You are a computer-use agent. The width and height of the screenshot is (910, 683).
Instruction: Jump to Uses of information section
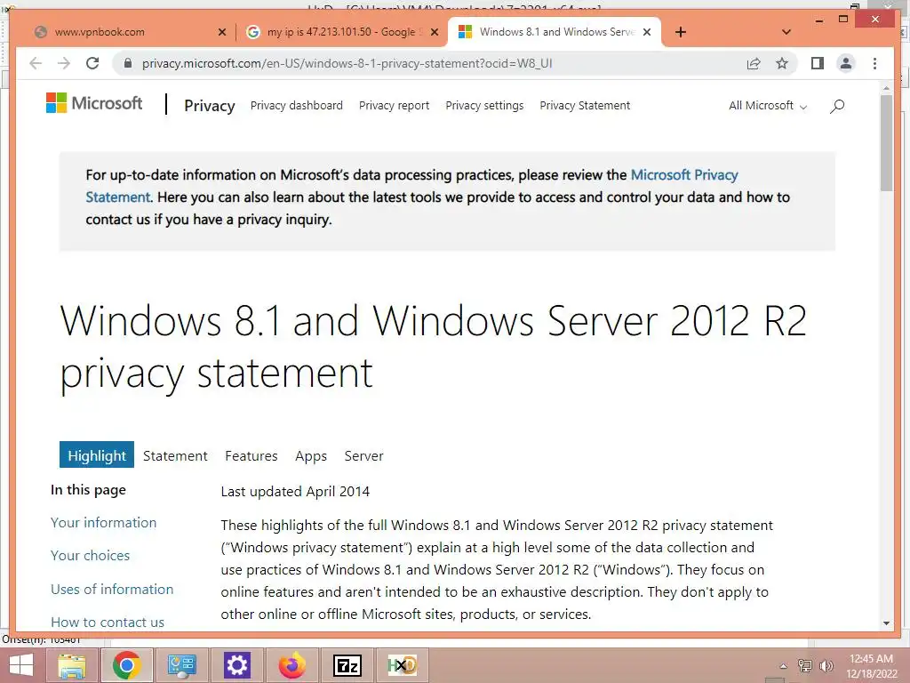pos(112,589)
